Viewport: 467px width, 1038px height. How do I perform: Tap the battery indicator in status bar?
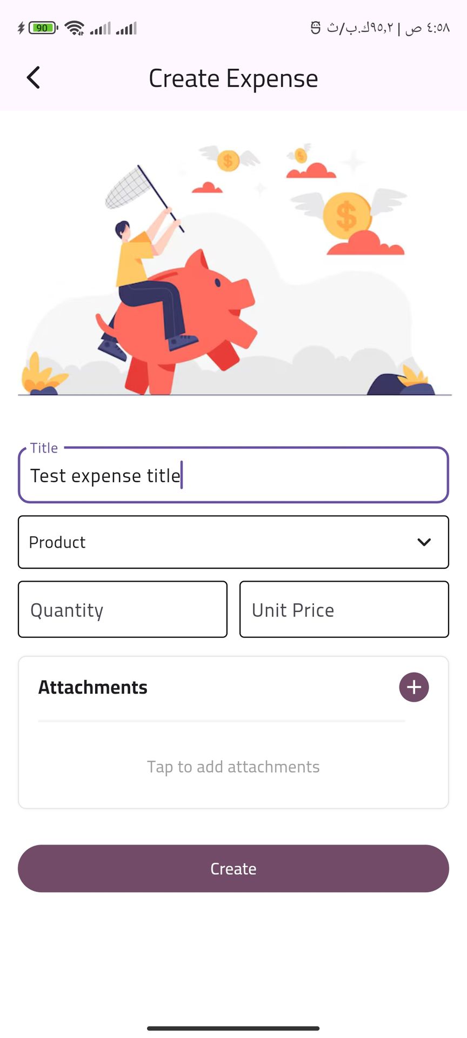(x=43, y=28)
